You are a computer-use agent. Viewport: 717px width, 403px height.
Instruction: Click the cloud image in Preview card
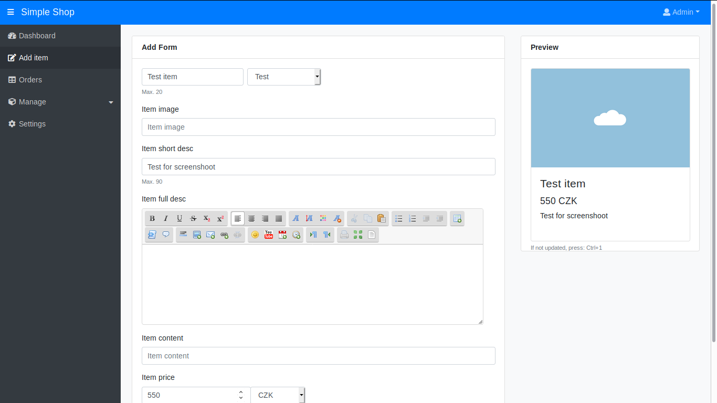610,118
